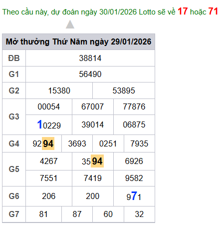This screenshot has width=223, height=226.
Task: Select G5 number 6926
Action: (134, 161)
